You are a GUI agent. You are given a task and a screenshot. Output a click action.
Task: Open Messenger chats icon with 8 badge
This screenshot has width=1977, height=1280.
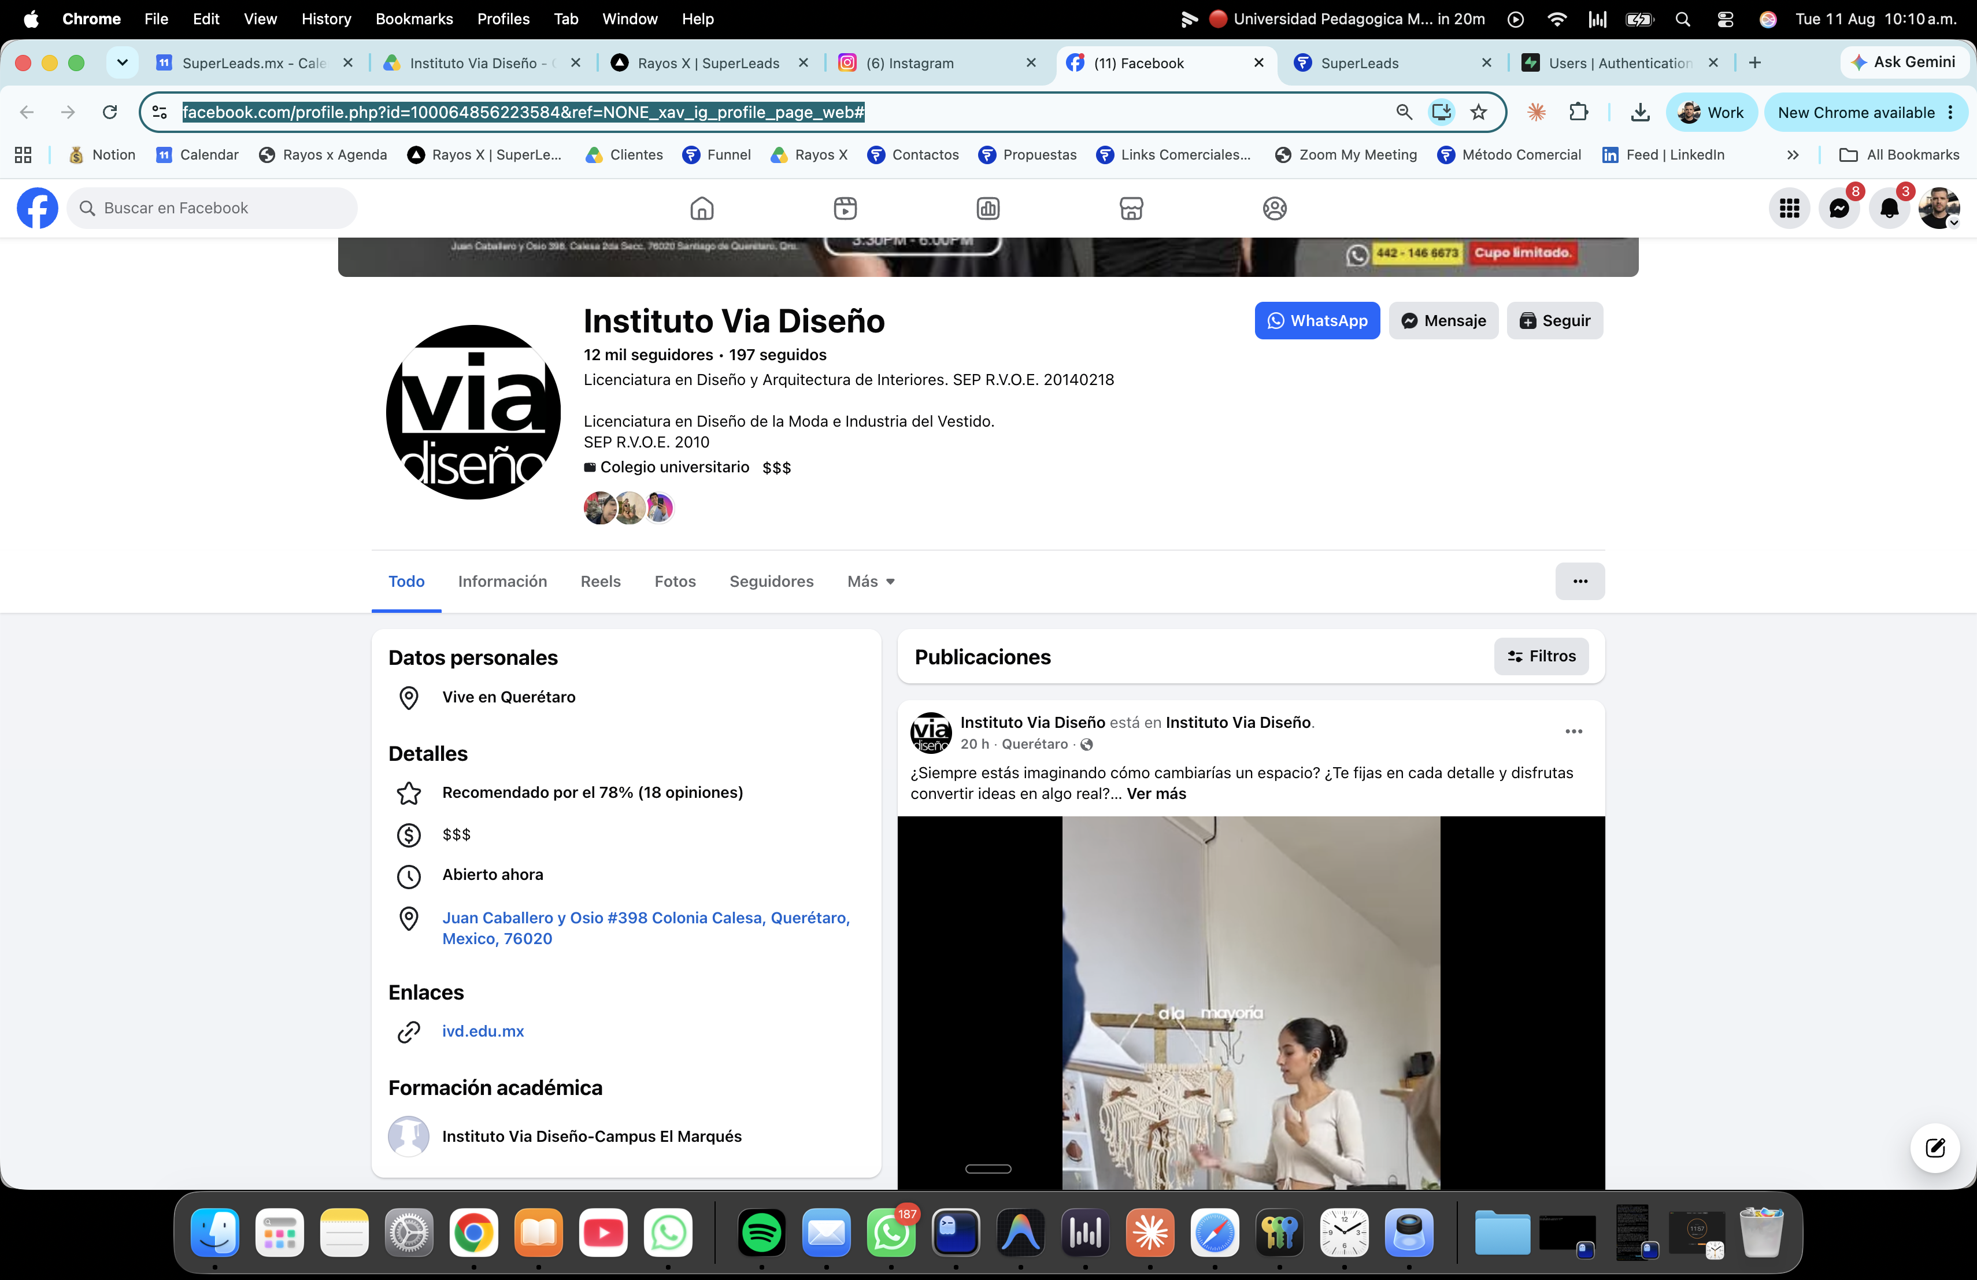(1839, 208)
